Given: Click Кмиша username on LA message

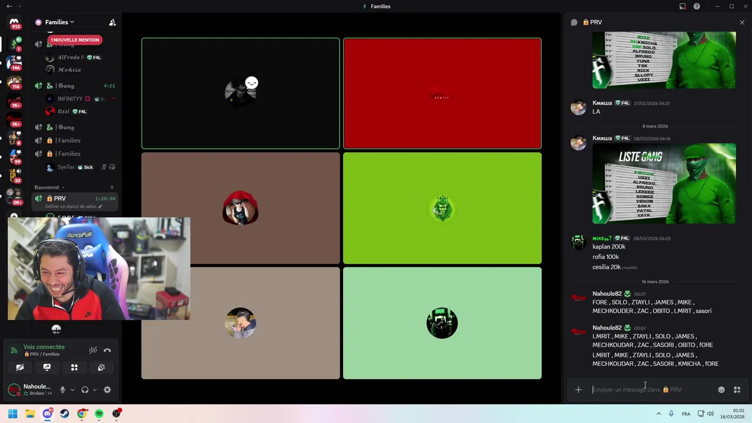Looking at the screenshot, I should pyautogui.click(x=602, y=103).
